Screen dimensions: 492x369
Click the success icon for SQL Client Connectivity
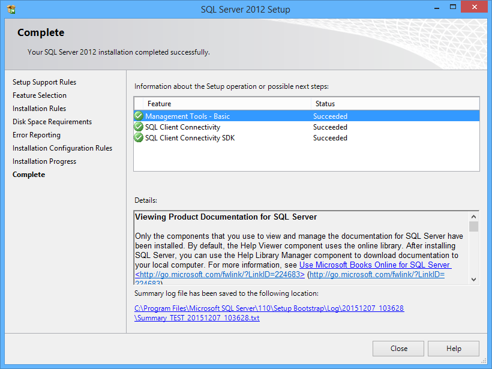pos(139,127)
